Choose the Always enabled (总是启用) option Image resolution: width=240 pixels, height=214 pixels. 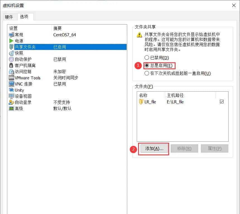click(x=147, y=66)
